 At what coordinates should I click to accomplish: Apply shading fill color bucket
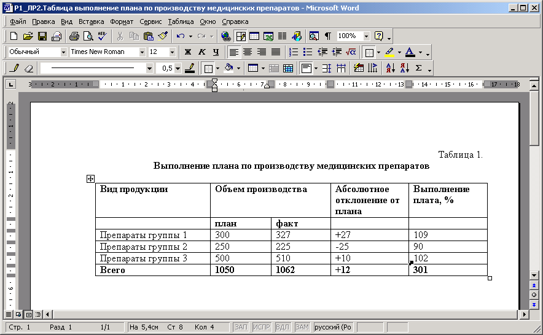click(x=229, y=68)
